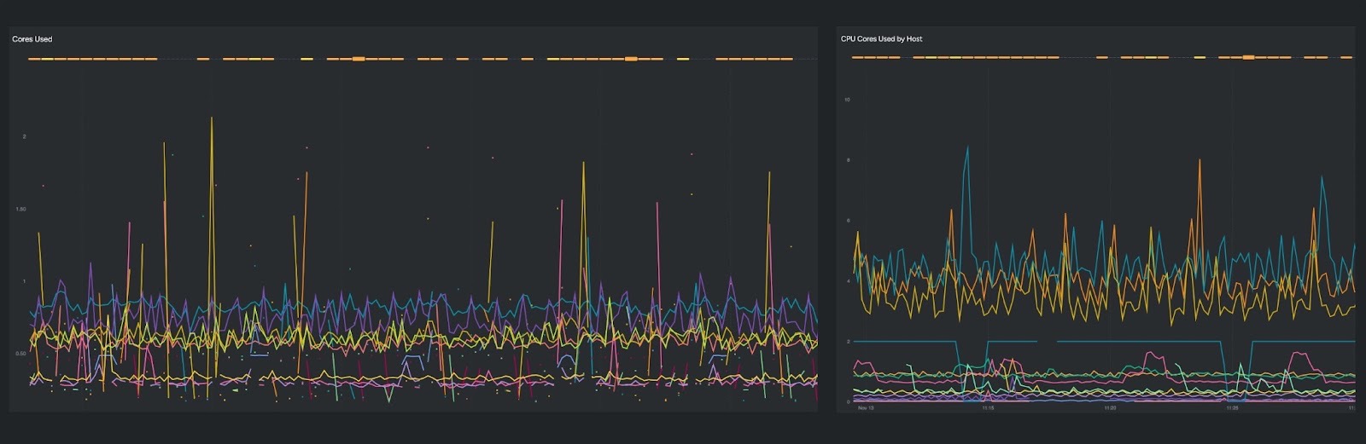Select the first thick orange event block in the Cores Used overlay bar
This screenshot has width=1366, height=444.
point(359,59)
